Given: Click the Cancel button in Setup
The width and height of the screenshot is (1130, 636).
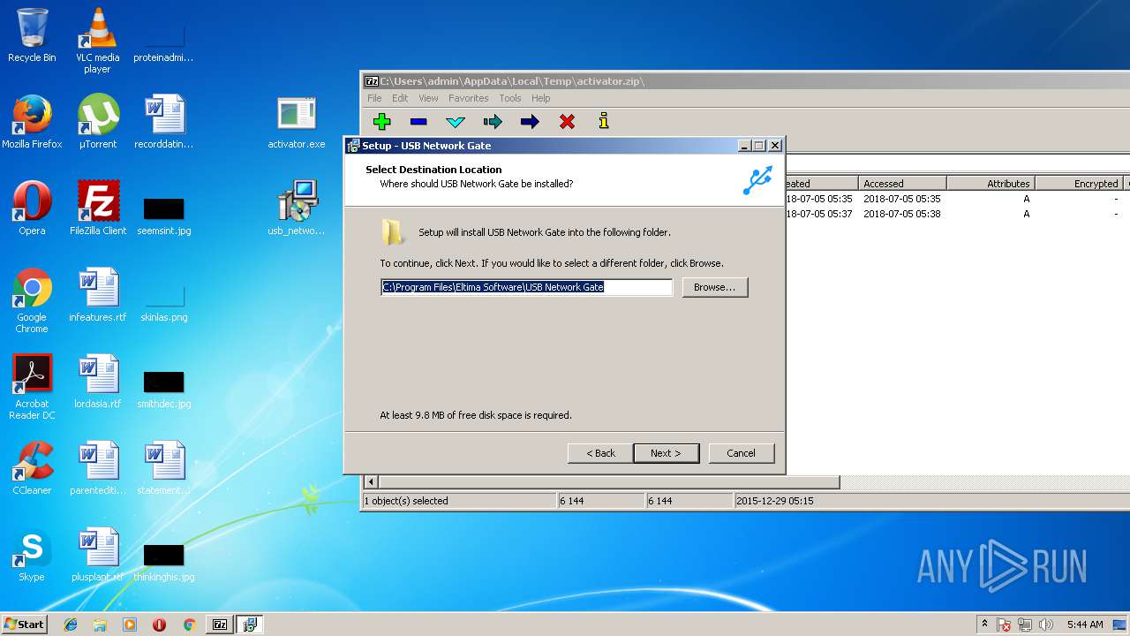Looking at the screenshot, I should pos(741,453).
